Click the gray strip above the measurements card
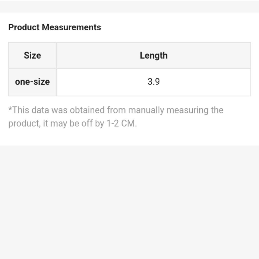 coord(130,6)
